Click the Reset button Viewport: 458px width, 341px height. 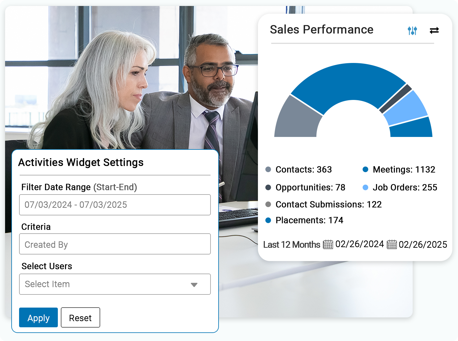coord(80,317)
